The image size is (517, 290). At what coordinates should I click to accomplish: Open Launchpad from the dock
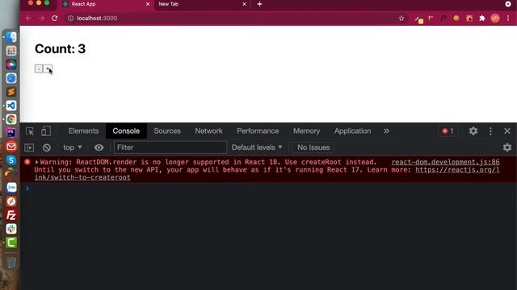(11, 51)
